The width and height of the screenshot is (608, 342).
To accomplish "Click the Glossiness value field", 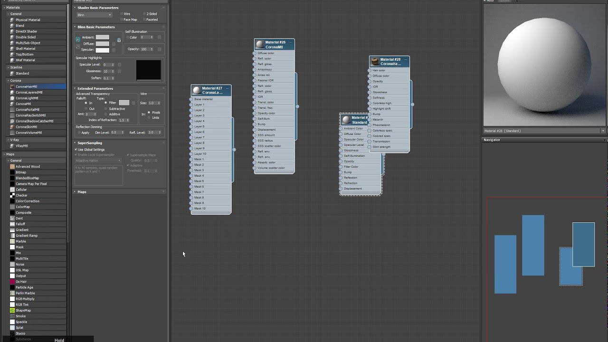I will pos(107,71).
